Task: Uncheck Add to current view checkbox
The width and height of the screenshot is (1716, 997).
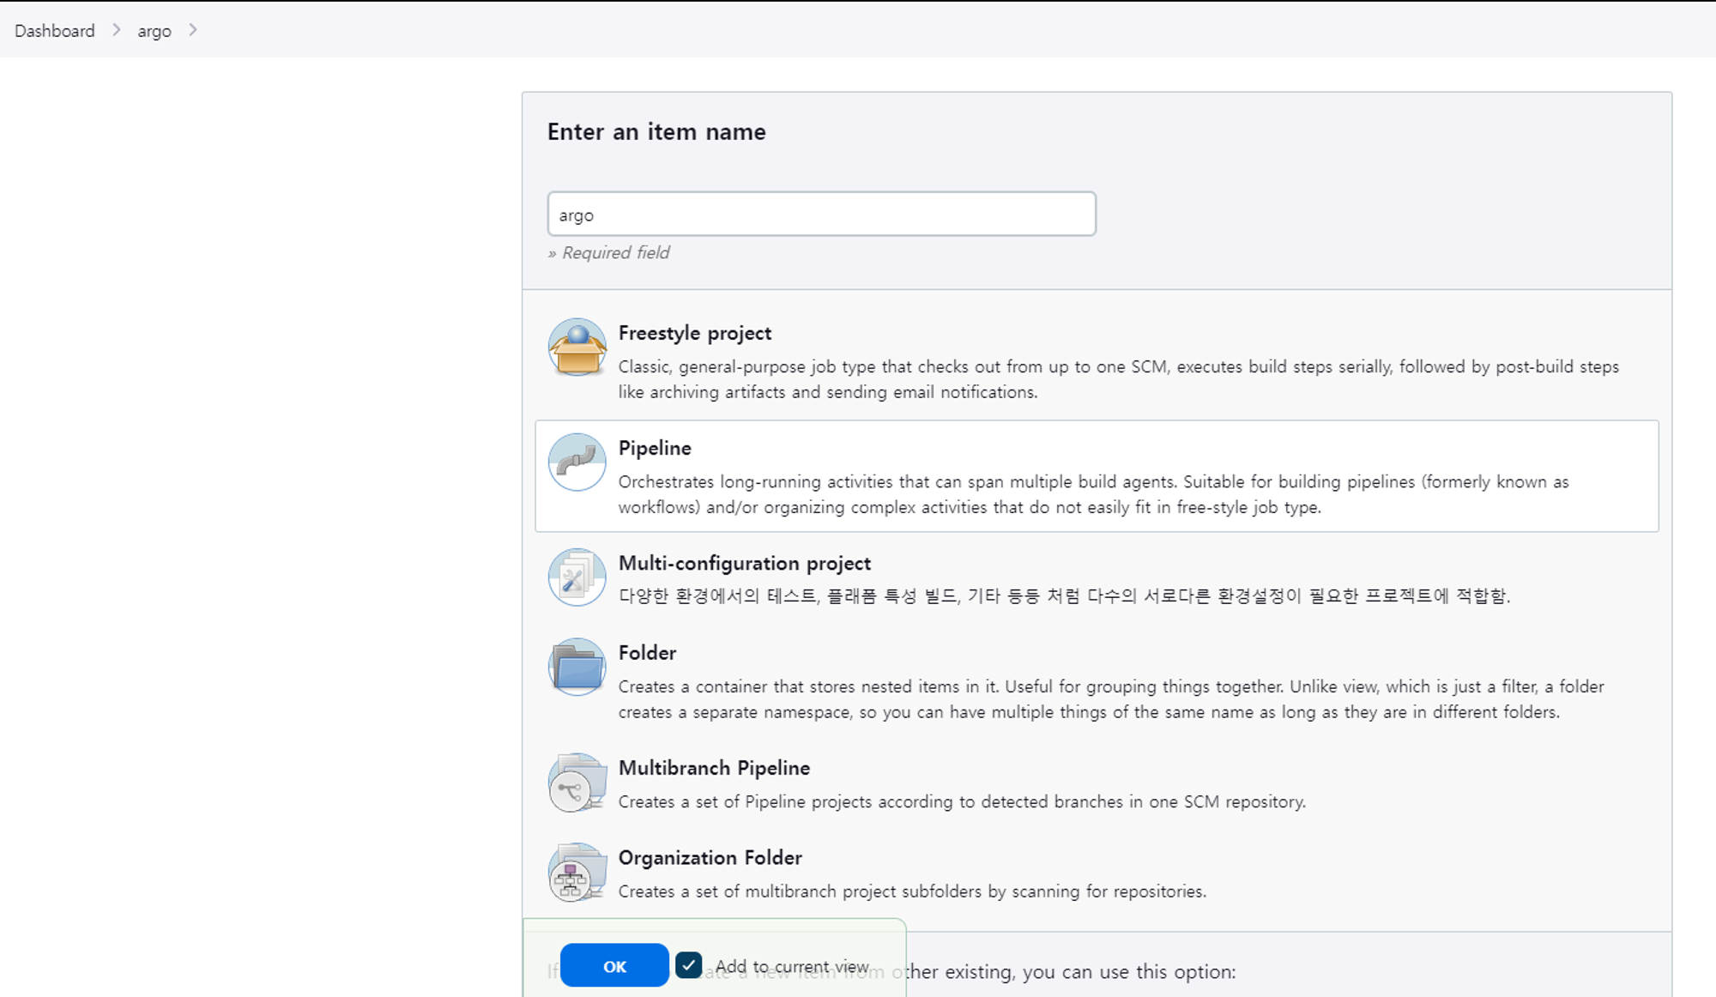Action: (688, 965)
